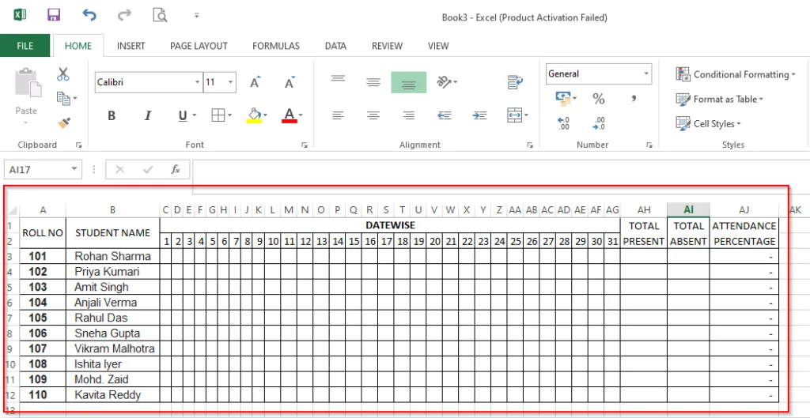Click the Paste clipboard icon
The height and width of the screenshot is (418, 810).
(28, 82)
